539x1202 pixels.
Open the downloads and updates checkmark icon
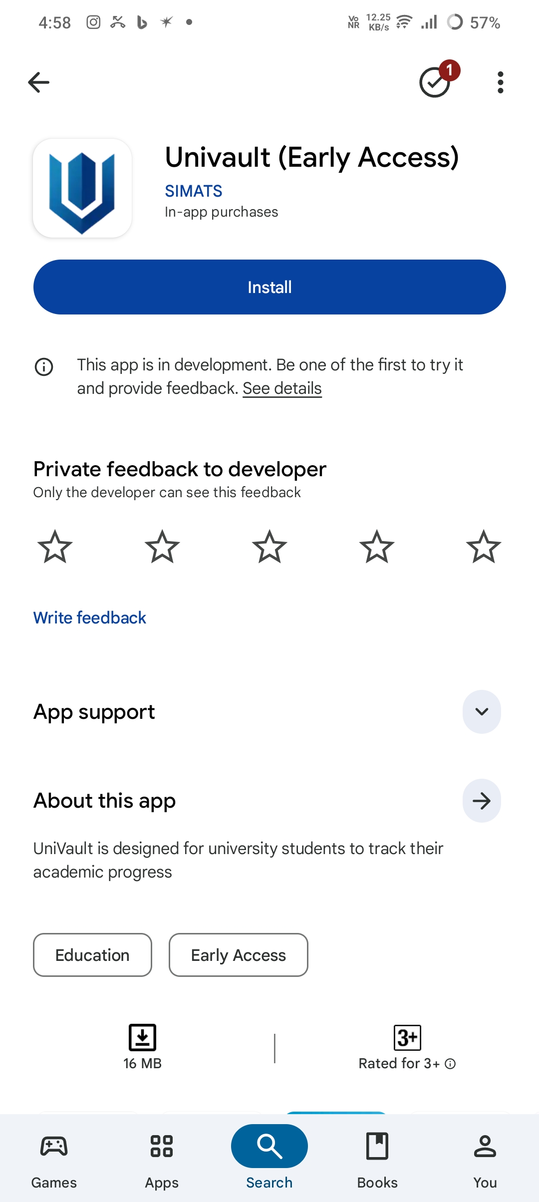tap(435, 82)
